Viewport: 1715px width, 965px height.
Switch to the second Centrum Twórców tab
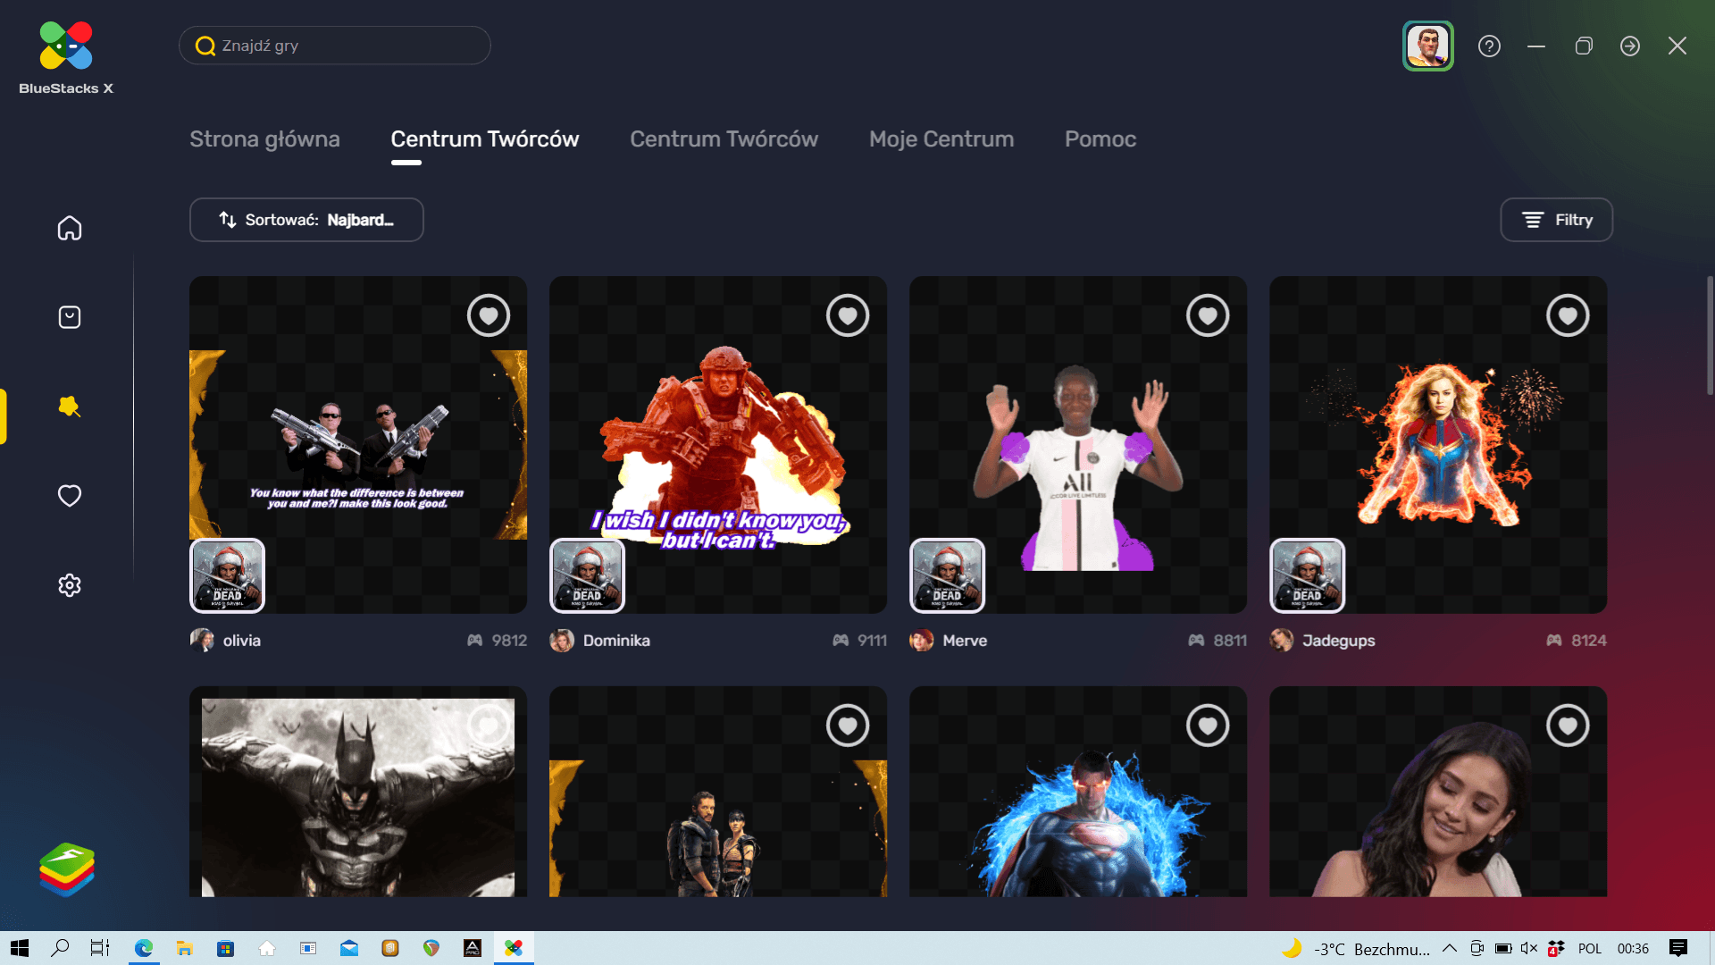point(724,139)
